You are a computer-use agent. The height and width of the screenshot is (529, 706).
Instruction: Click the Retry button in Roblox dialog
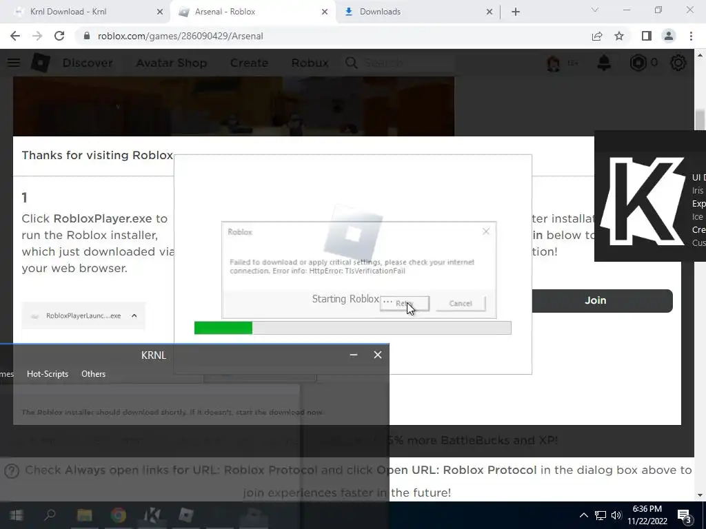click(x=405, y=304)
